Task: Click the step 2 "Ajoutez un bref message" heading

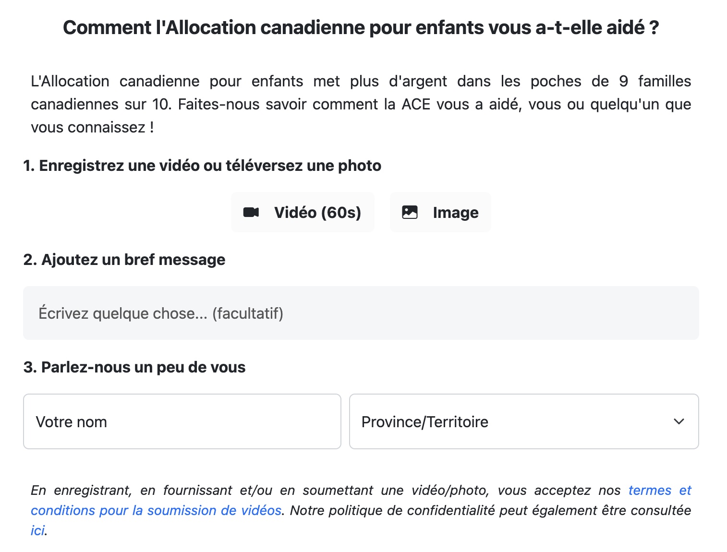Action: [x=124, y=260]
